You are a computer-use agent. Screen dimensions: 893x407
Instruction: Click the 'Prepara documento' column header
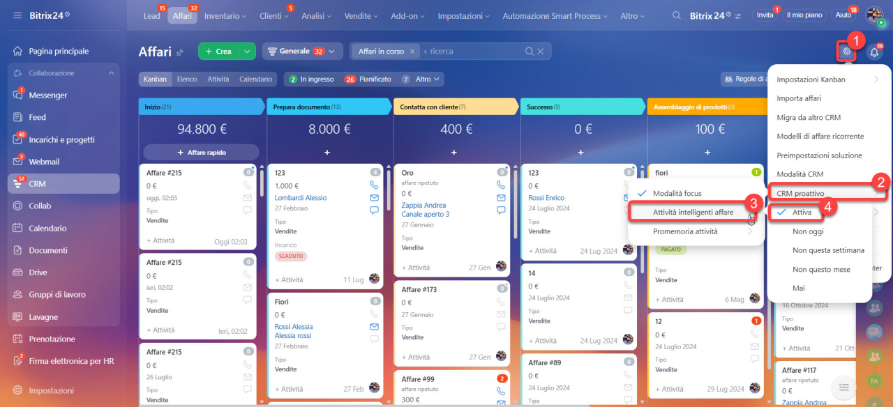click(x=329, y=107)
